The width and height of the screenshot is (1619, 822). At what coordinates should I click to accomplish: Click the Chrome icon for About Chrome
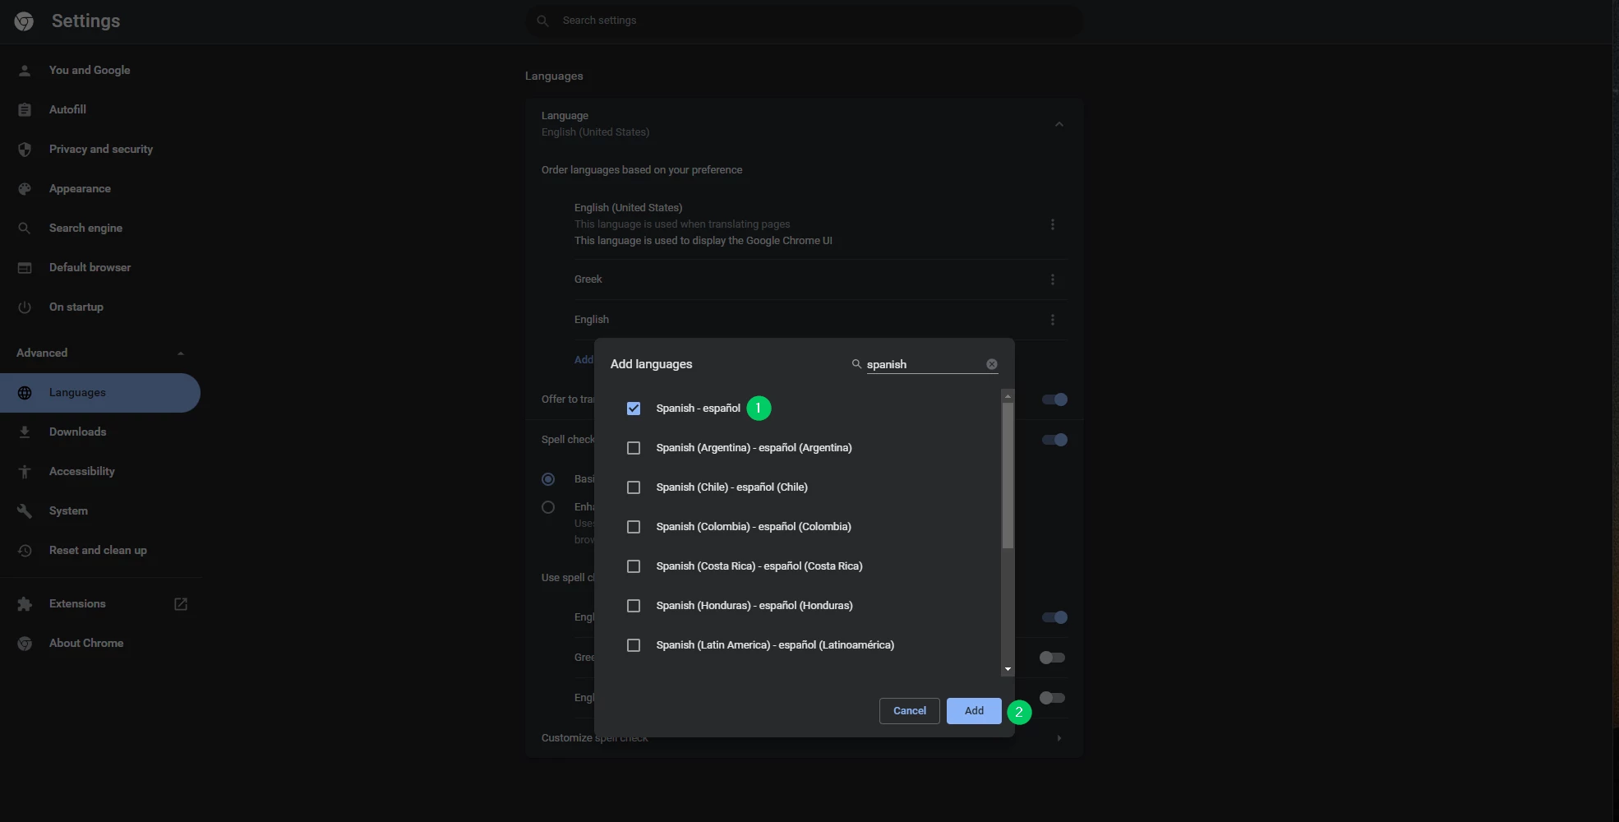tap(25, 644)
